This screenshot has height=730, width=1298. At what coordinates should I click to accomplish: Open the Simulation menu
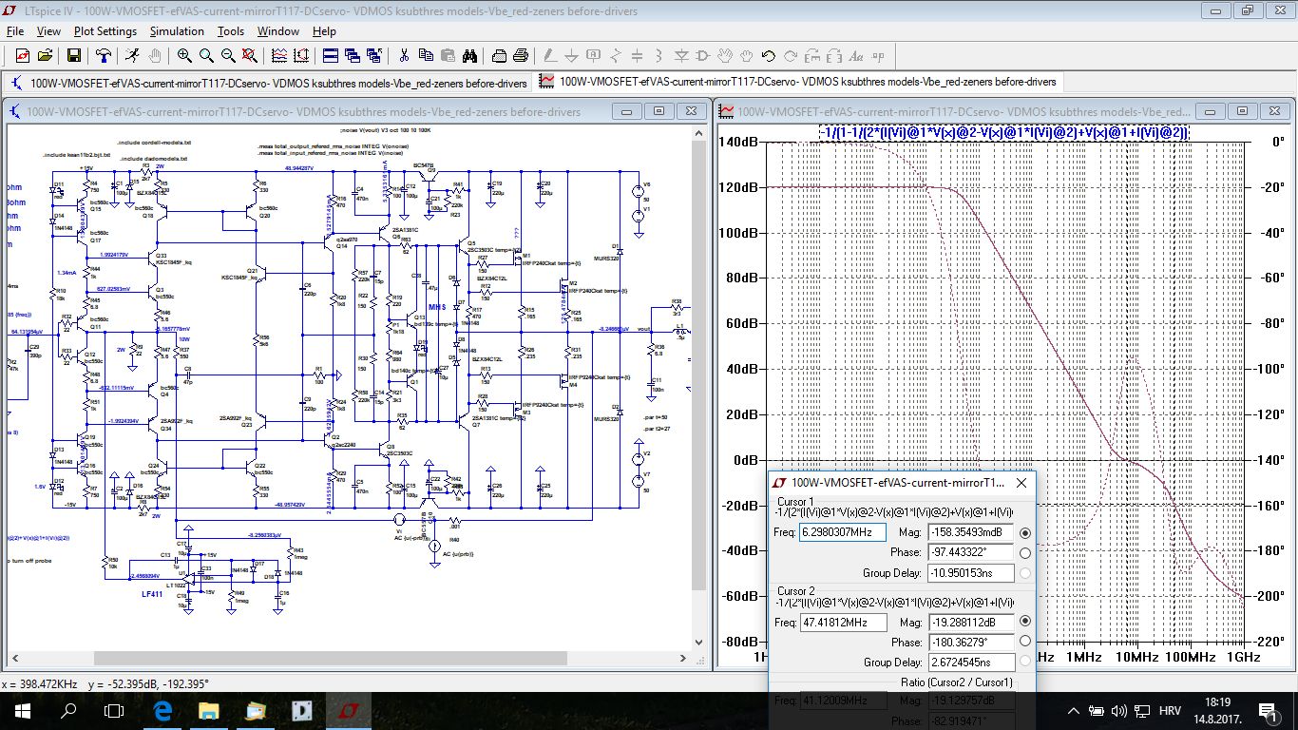click(177, 31)
